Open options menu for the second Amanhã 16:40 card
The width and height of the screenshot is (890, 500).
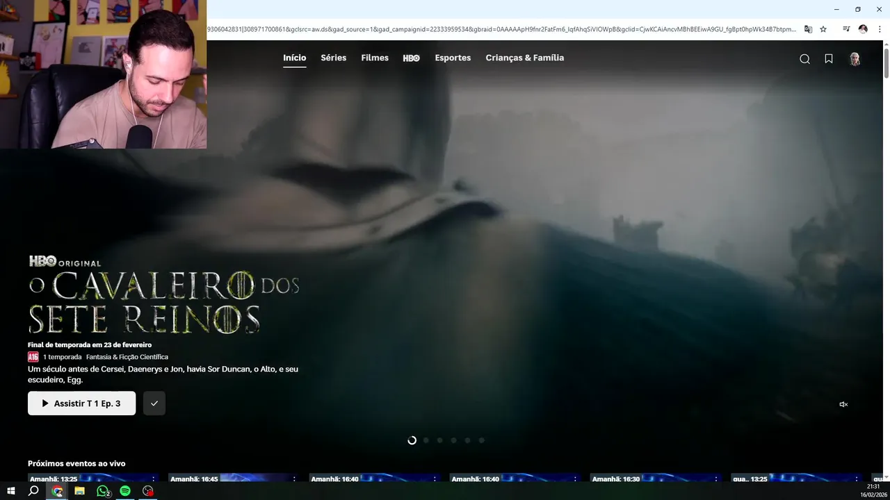tap(575, 479)
